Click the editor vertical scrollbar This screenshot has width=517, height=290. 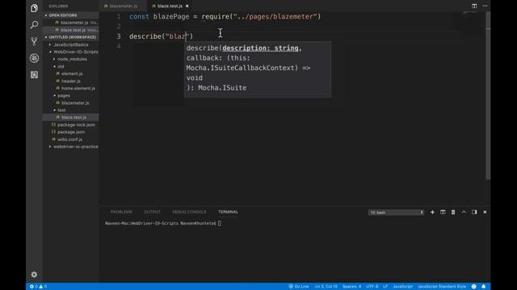[488, 95]
